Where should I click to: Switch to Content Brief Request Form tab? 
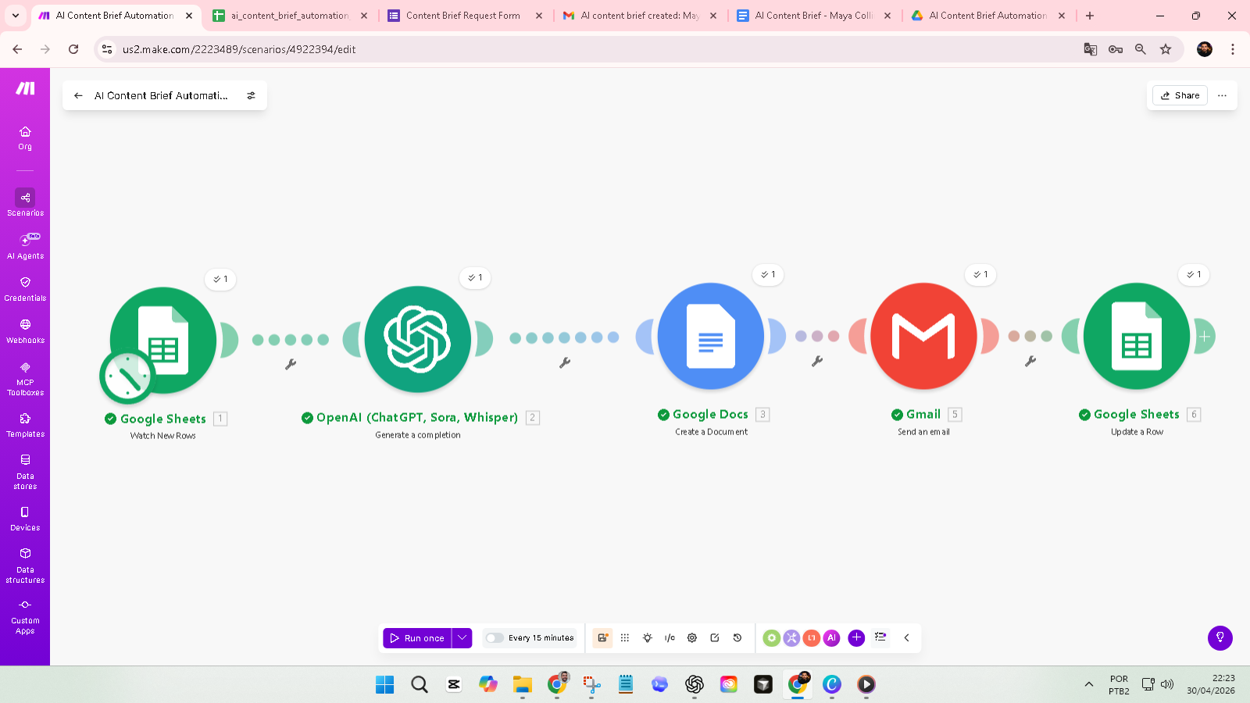pos(466,16)
